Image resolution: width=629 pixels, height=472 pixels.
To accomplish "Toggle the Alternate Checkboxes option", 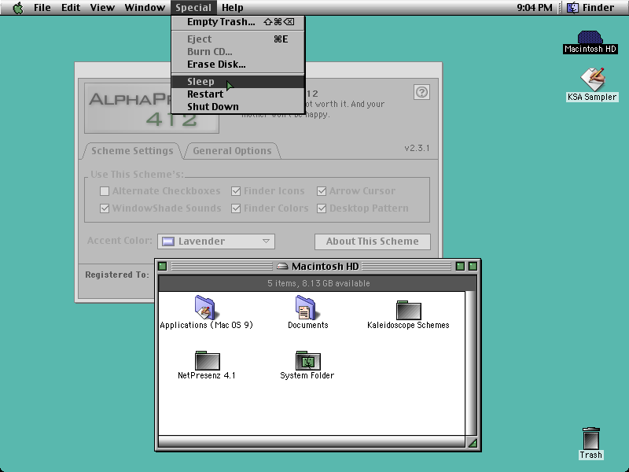I will [105, 191].
